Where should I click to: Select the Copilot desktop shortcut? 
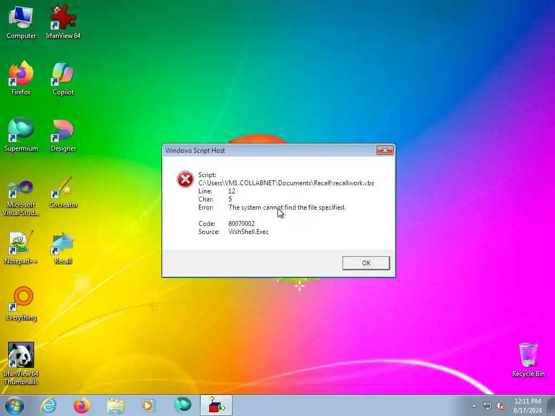(63, 78)
